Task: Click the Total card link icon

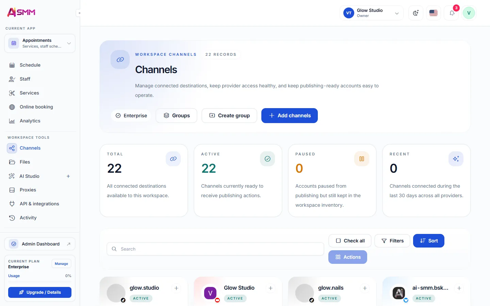Action: click(x=173, y=159)
